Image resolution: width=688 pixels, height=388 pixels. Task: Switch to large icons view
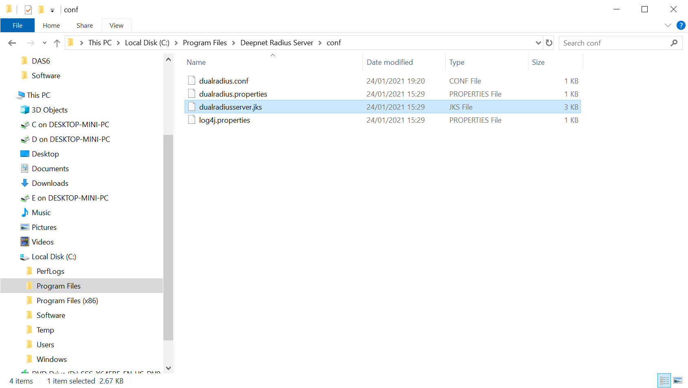[x=678, y=380]
